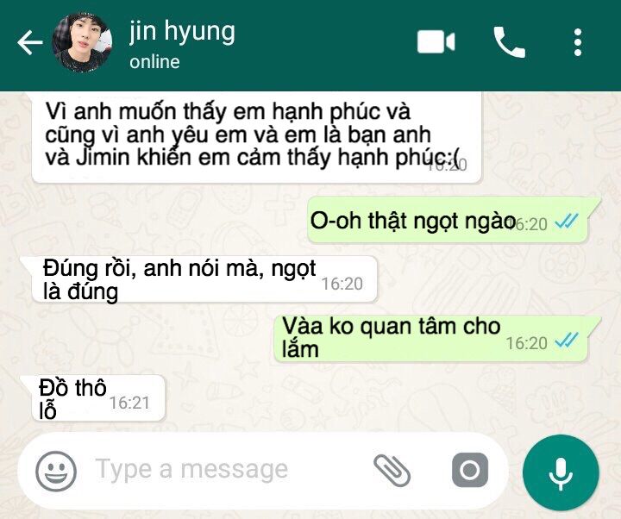621x519 pixels.
Task: Open jin hyung's profile picture
Action: pyautogui.click(x=82, y=42)
